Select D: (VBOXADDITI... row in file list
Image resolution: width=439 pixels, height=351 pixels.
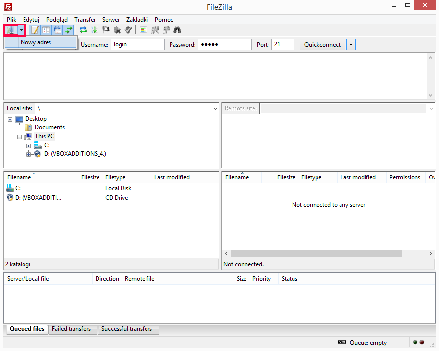tap(111, 198)
